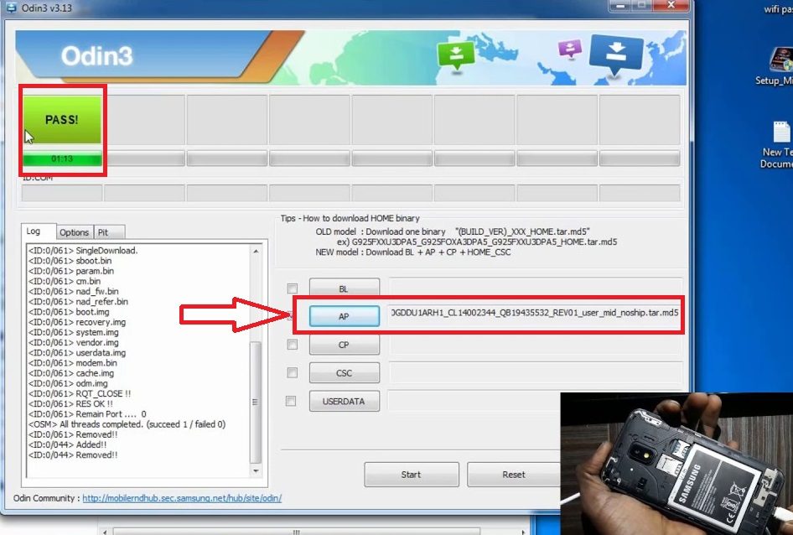Viewport: 793px width, 535px height.
Task: Click the phone video thumbnail overlay
Action: pyautogui.click(x=676, y=463)
